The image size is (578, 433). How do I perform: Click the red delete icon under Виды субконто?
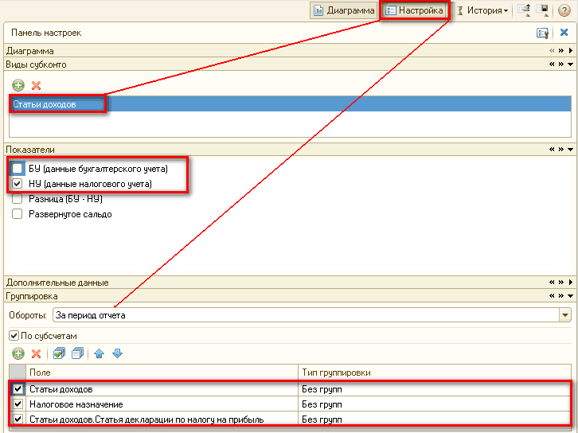(36, 85)
